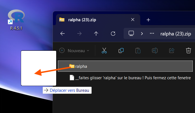195x113 pixels.
Task: Go up one folder level
Action: (x=96, y=33)
